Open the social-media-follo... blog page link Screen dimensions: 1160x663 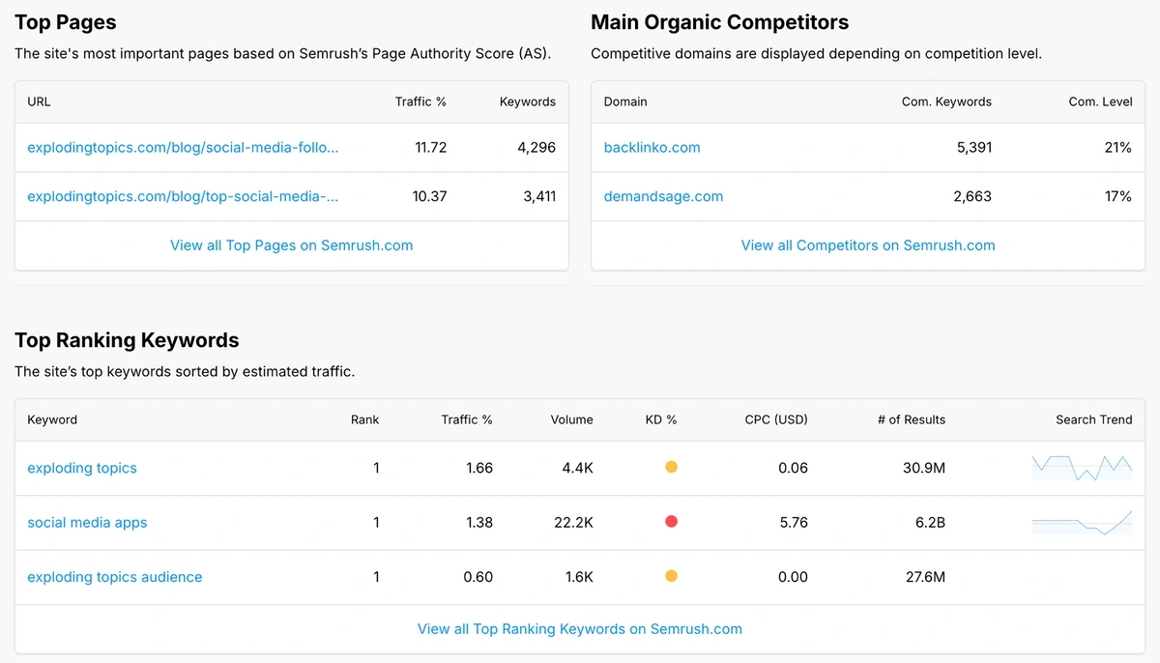click(183, 148)
